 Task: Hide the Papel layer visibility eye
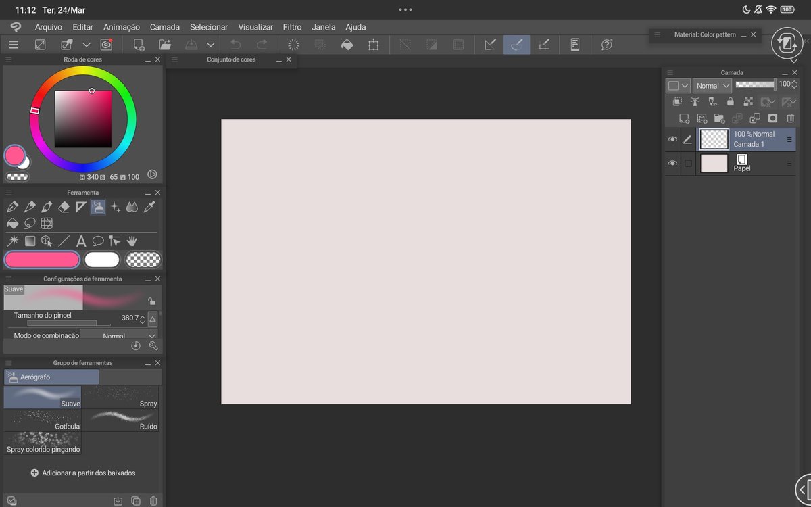(672, 164)
